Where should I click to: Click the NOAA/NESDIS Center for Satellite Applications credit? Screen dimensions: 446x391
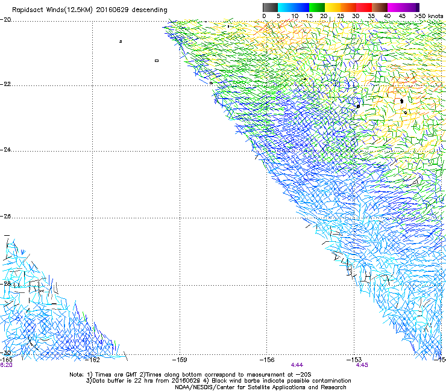coord(260,387)
